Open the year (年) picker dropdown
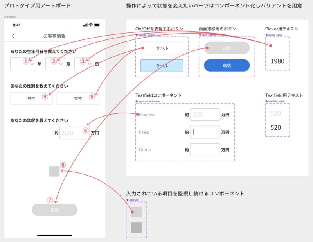This screenshot has height=242, width=313. pyautogui.click(x=23, y=64)
